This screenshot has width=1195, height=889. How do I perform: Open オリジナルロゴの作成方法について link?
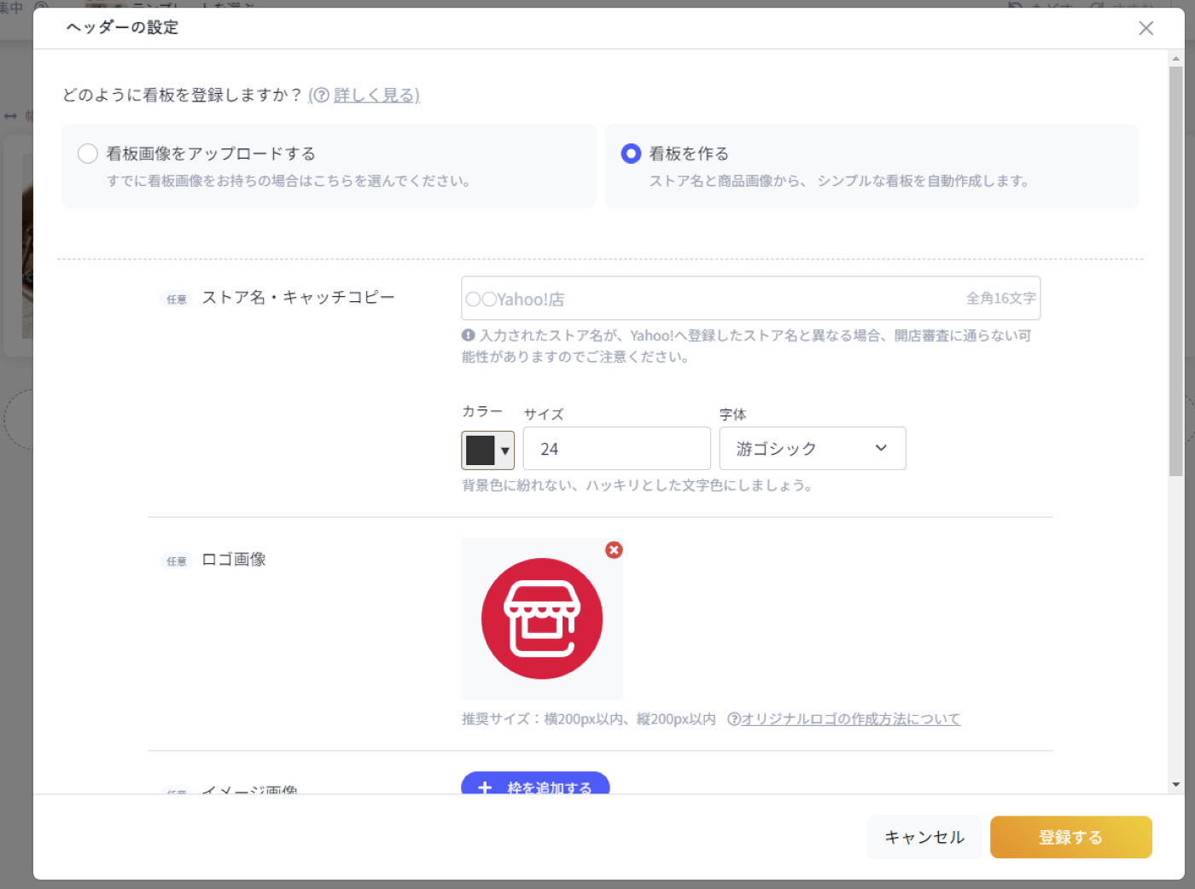tap(850, 719)
